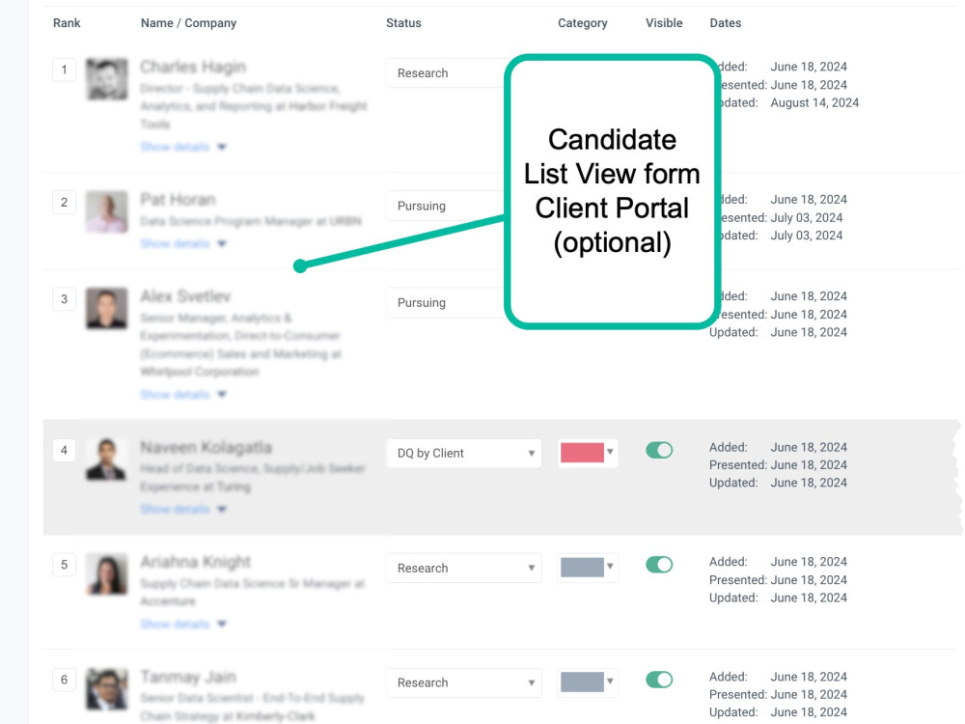Image resolution: width=965 pixels, height=724 pixels.
Task: Open Ariahna Knight's Research status dropdown
Action: [464, 568]
